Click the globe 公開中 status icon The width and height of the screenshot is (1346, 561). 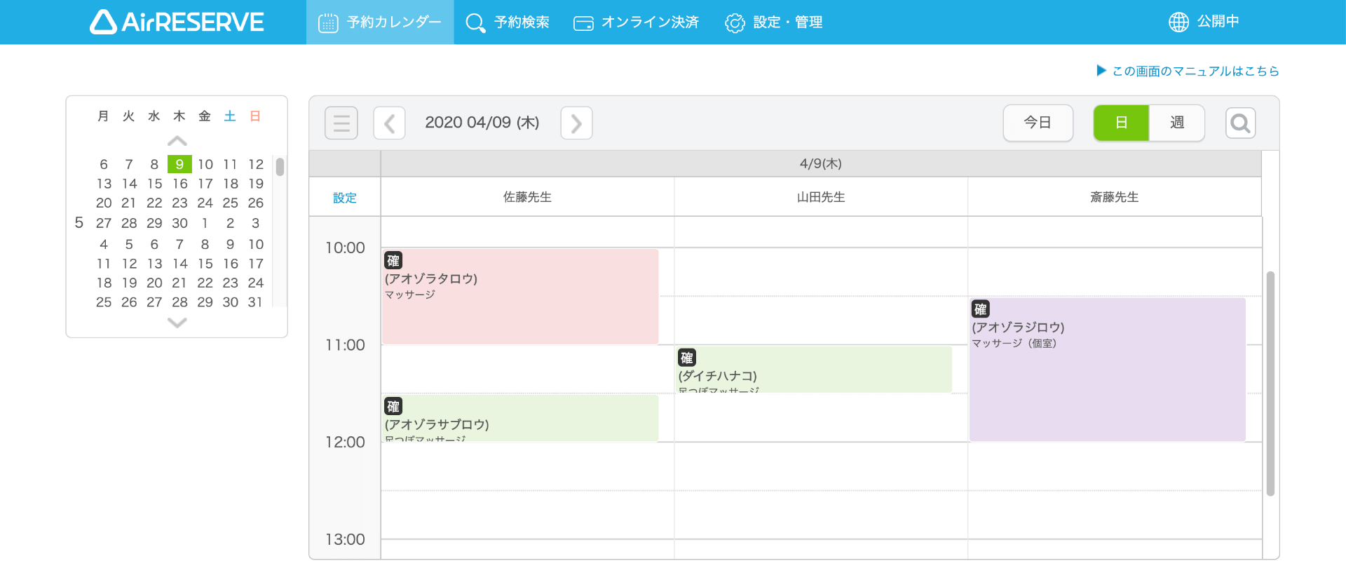1178,22
